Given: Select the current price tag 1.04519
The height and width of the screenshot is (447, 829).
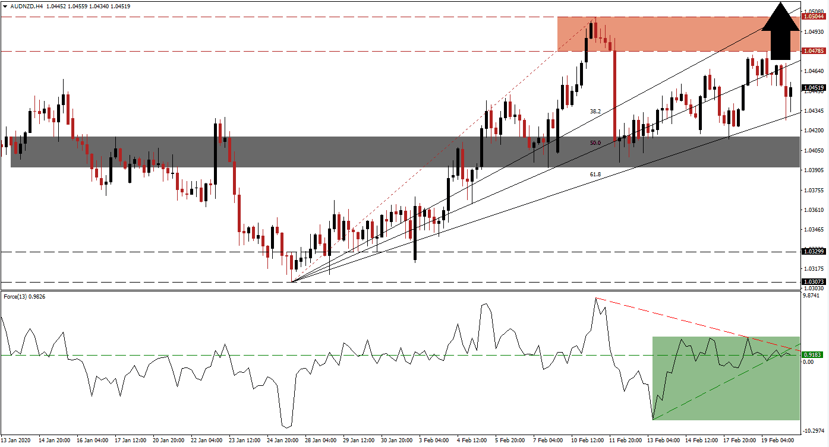Looking at the screenshot, I should 815,87.
